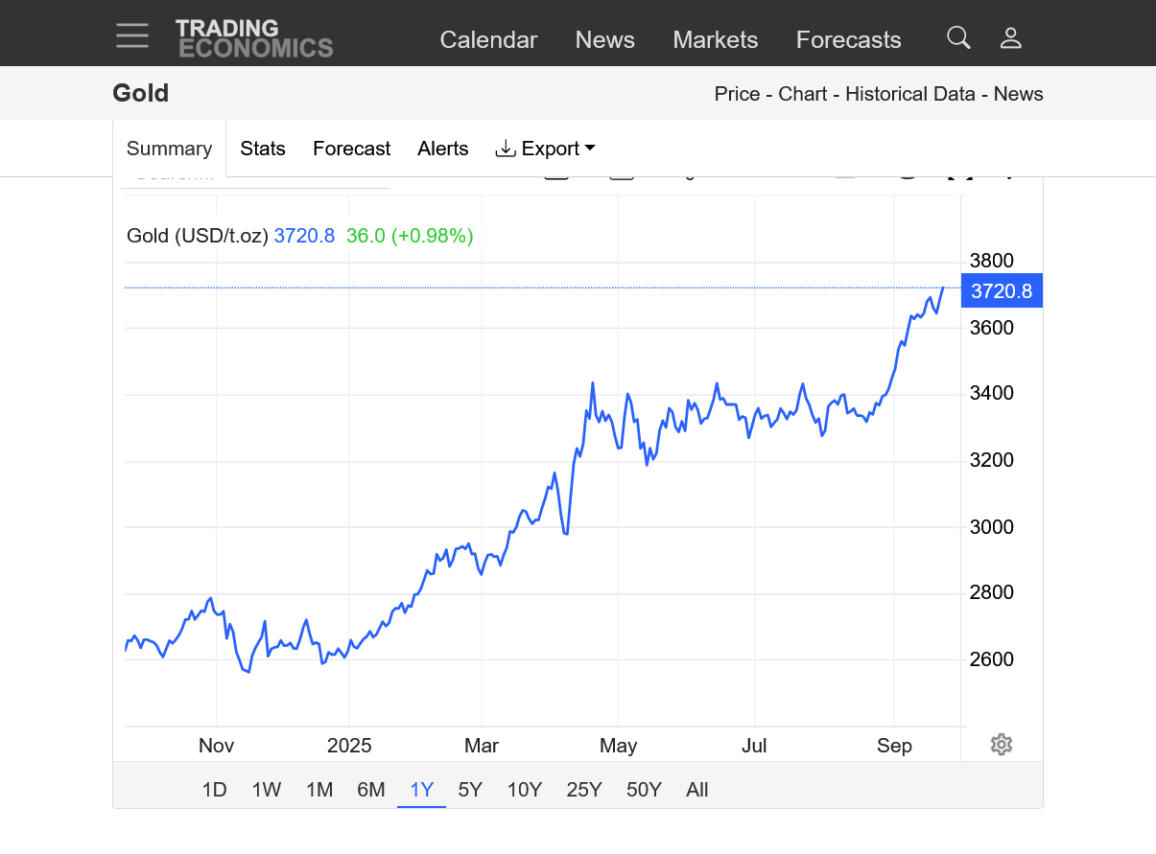Click the 3720.8 current price label
Viewport: 1156px width, 854px height.
1001,291
